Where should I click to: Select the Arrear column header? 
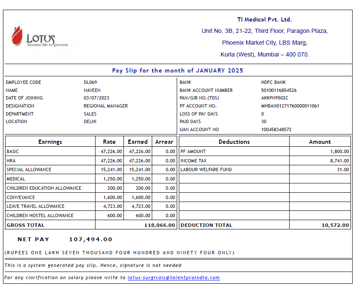(164, 142)
